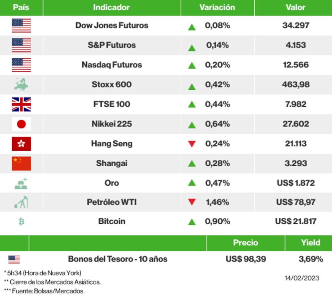Select the Hong Kong flag for Hang Seng

[21, 144]
